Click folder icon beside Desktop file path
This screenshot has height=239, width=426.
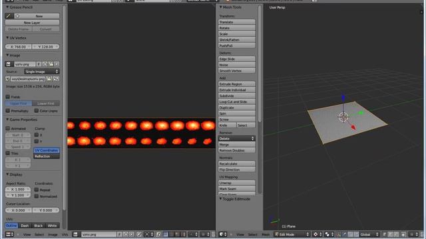[x=49, y=79]
